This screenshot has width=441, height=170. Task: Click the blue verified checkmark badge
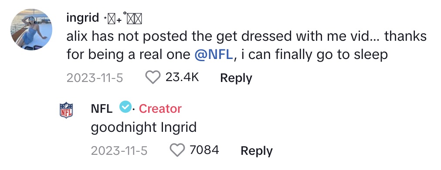click(x=126, y=107)
